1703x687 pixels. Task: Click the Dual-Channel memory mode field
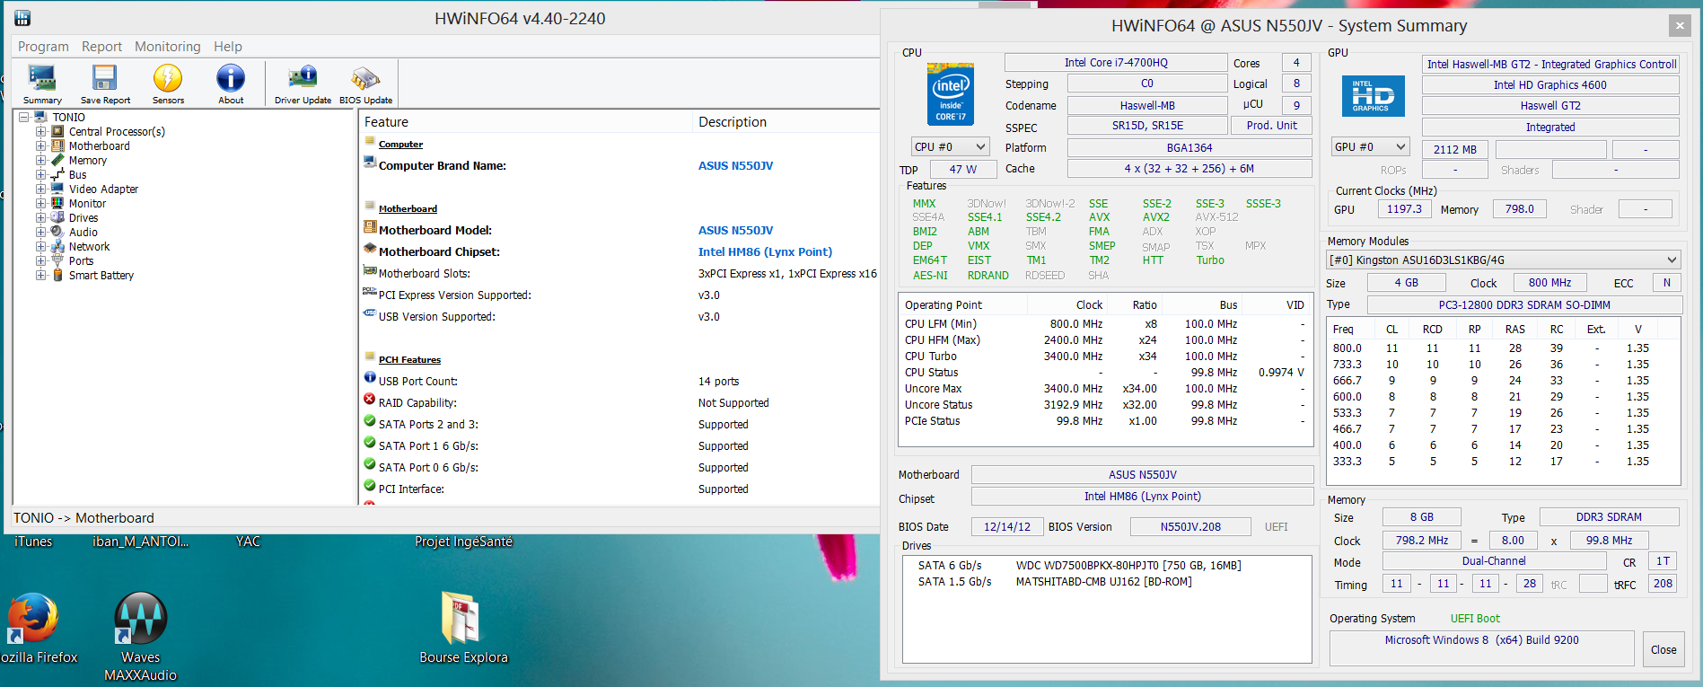click(1494, 561)
